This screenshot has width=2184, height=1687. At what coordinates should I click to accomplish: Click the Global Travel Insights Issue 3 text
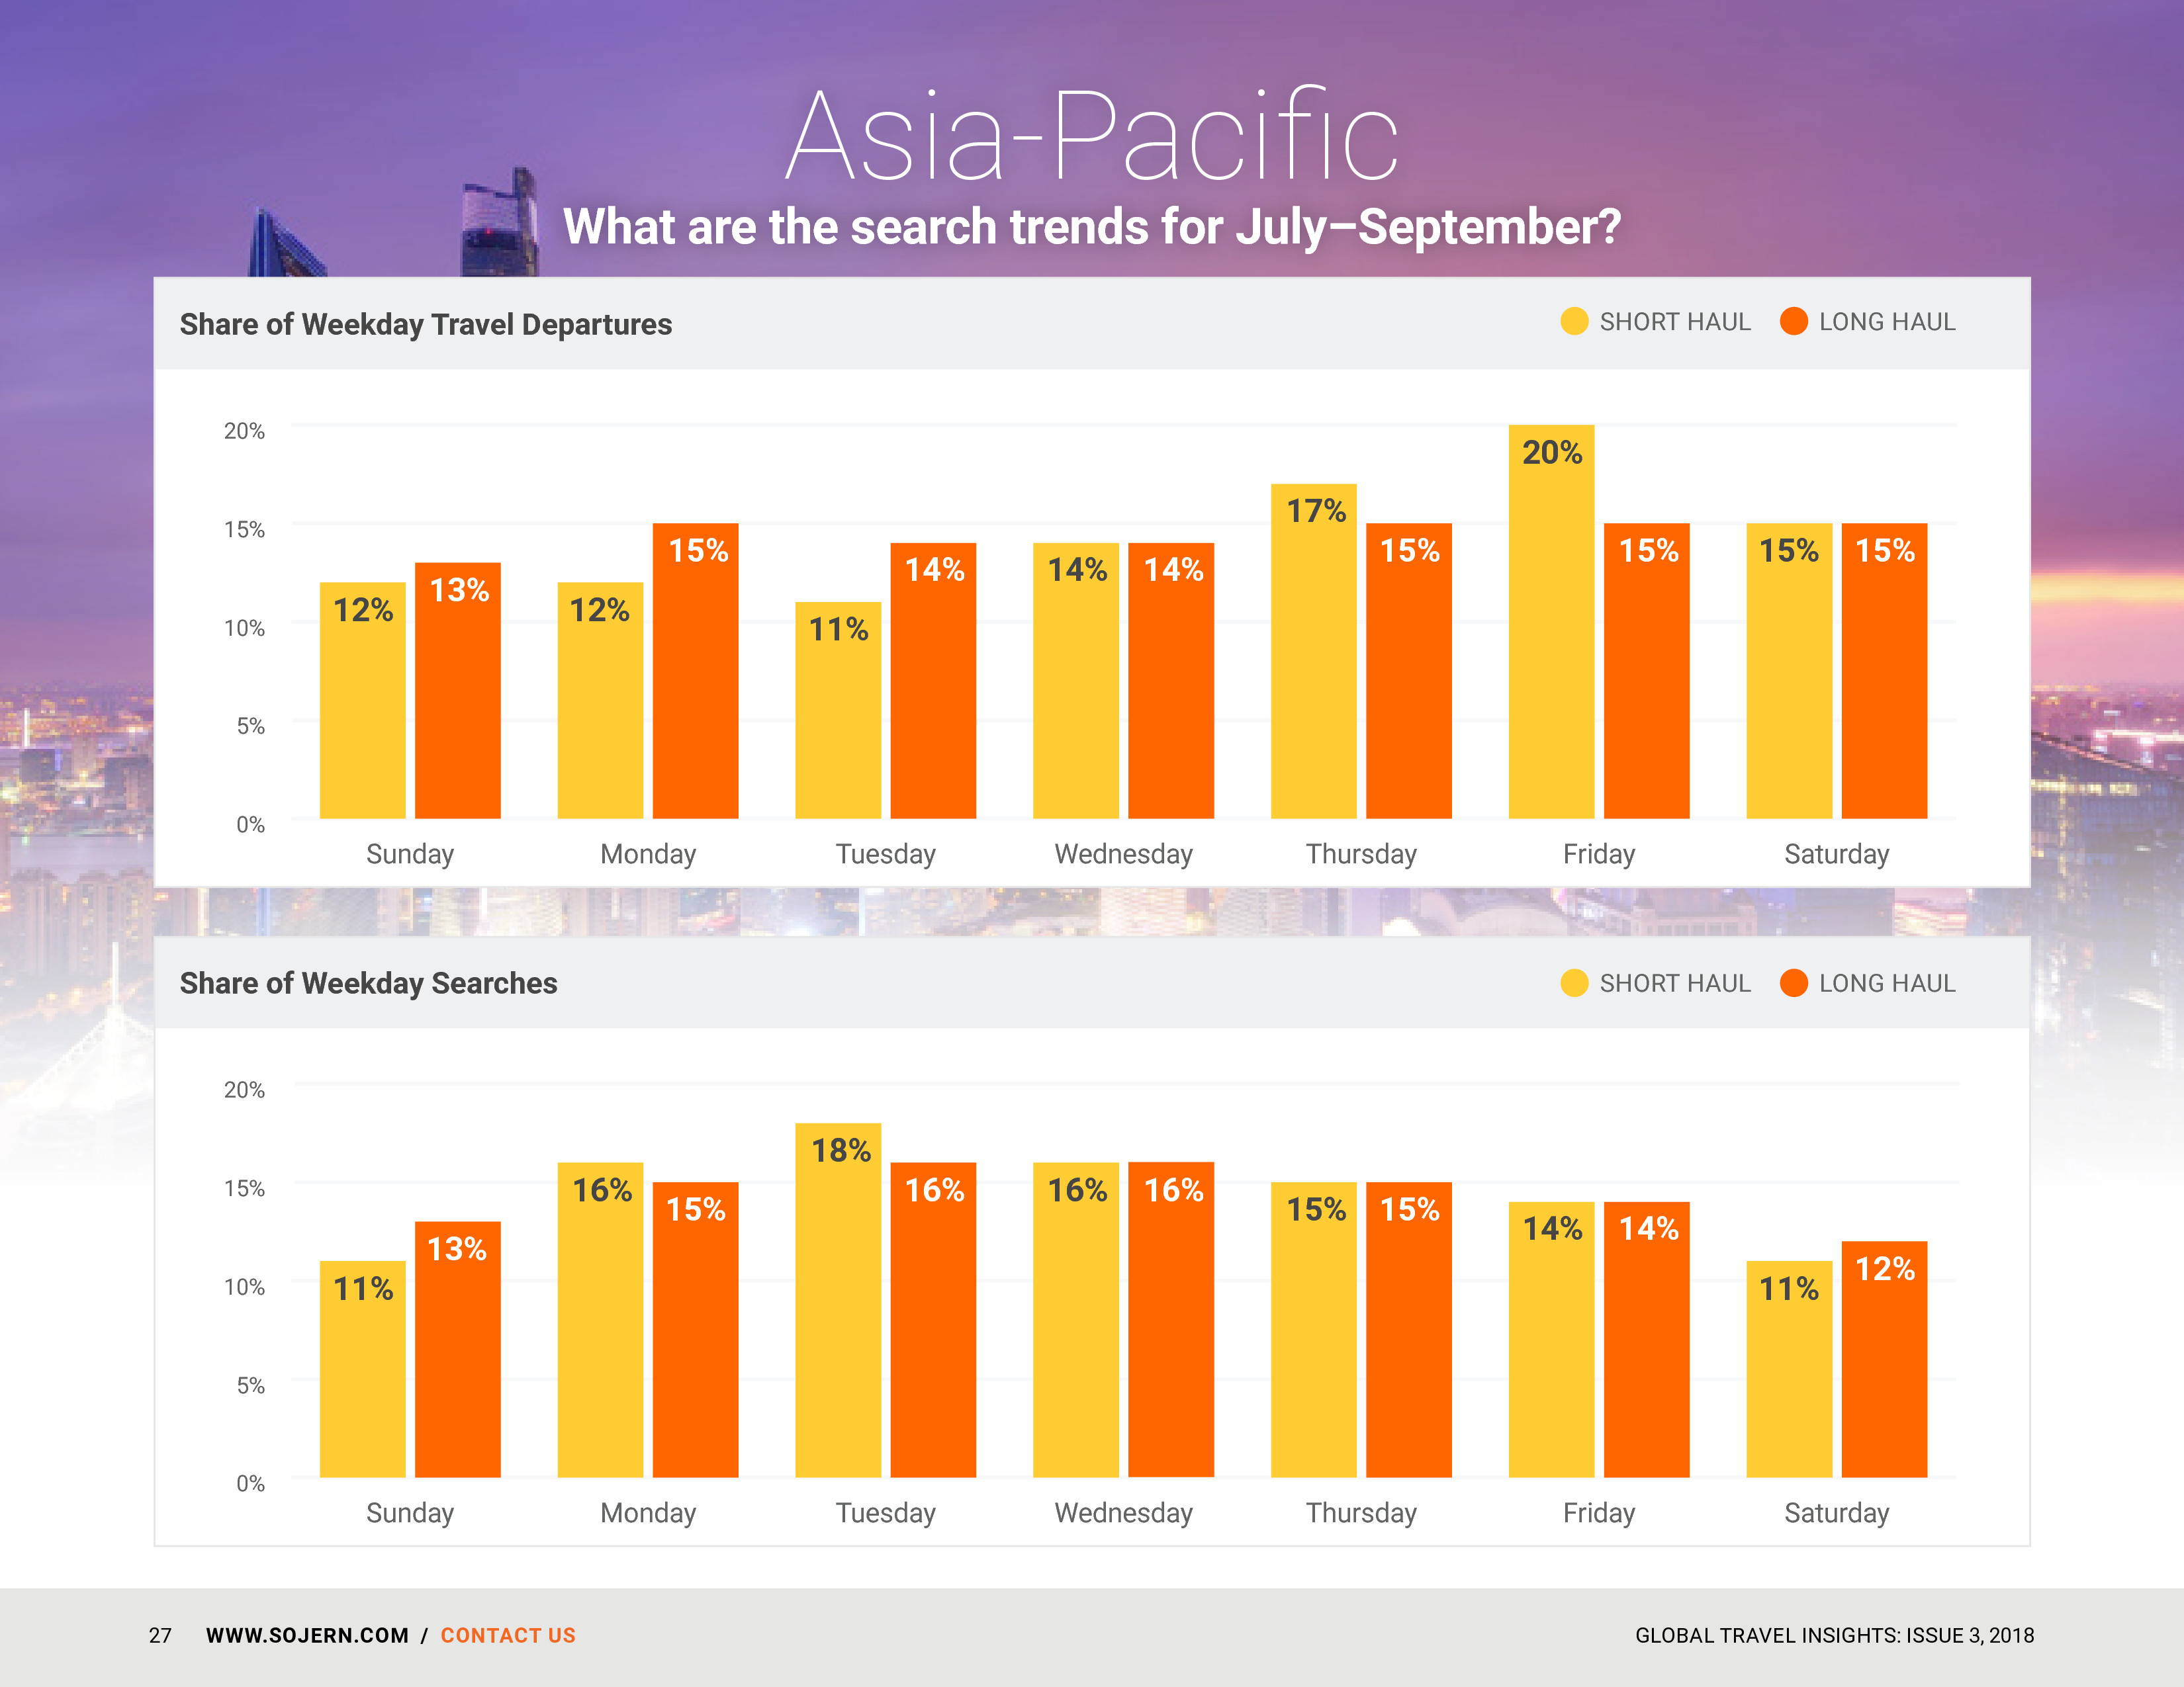[x=1834, y=1635]
